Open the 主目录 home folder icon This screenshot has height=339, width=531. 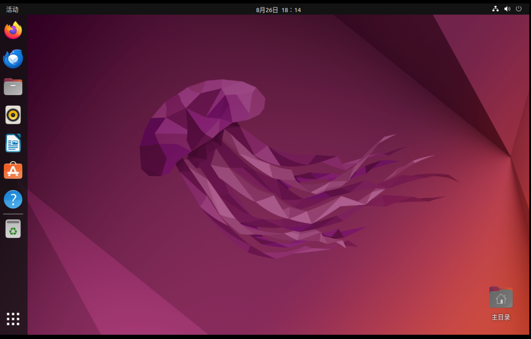coord(501,297)
